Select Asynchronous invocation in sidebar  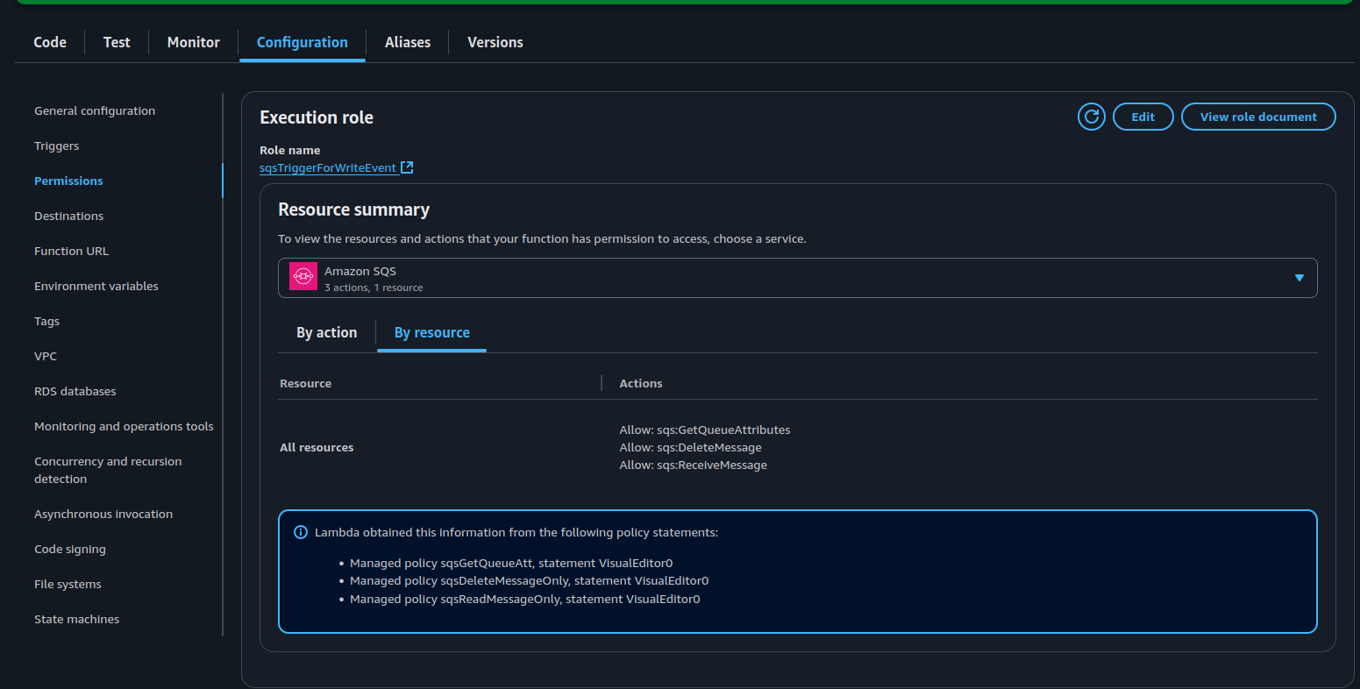tap(103, 515)
